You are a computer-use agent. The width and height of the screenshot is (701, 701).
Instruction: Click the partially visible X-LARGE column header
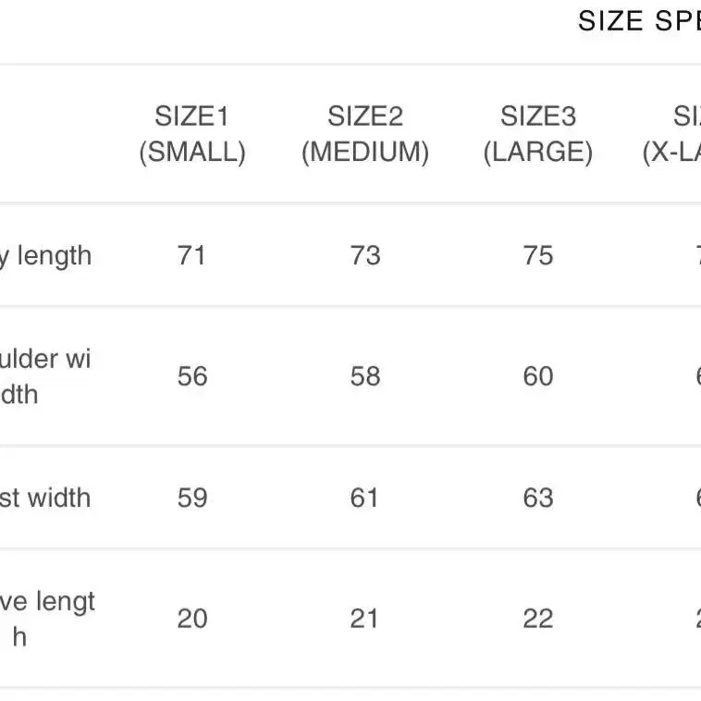coord(672,134)
